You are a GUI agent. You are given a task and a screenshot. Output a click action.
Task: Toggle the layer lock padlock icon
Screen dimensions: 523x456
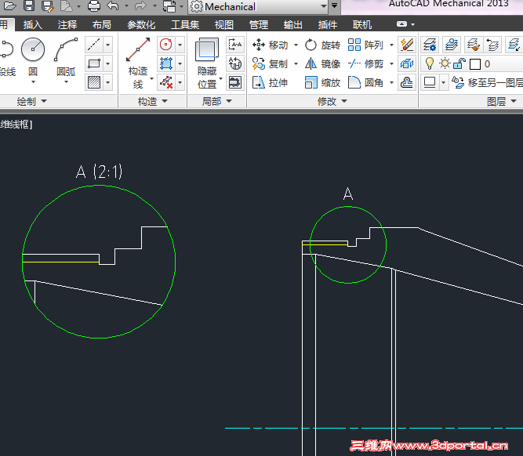pos(459,63)
